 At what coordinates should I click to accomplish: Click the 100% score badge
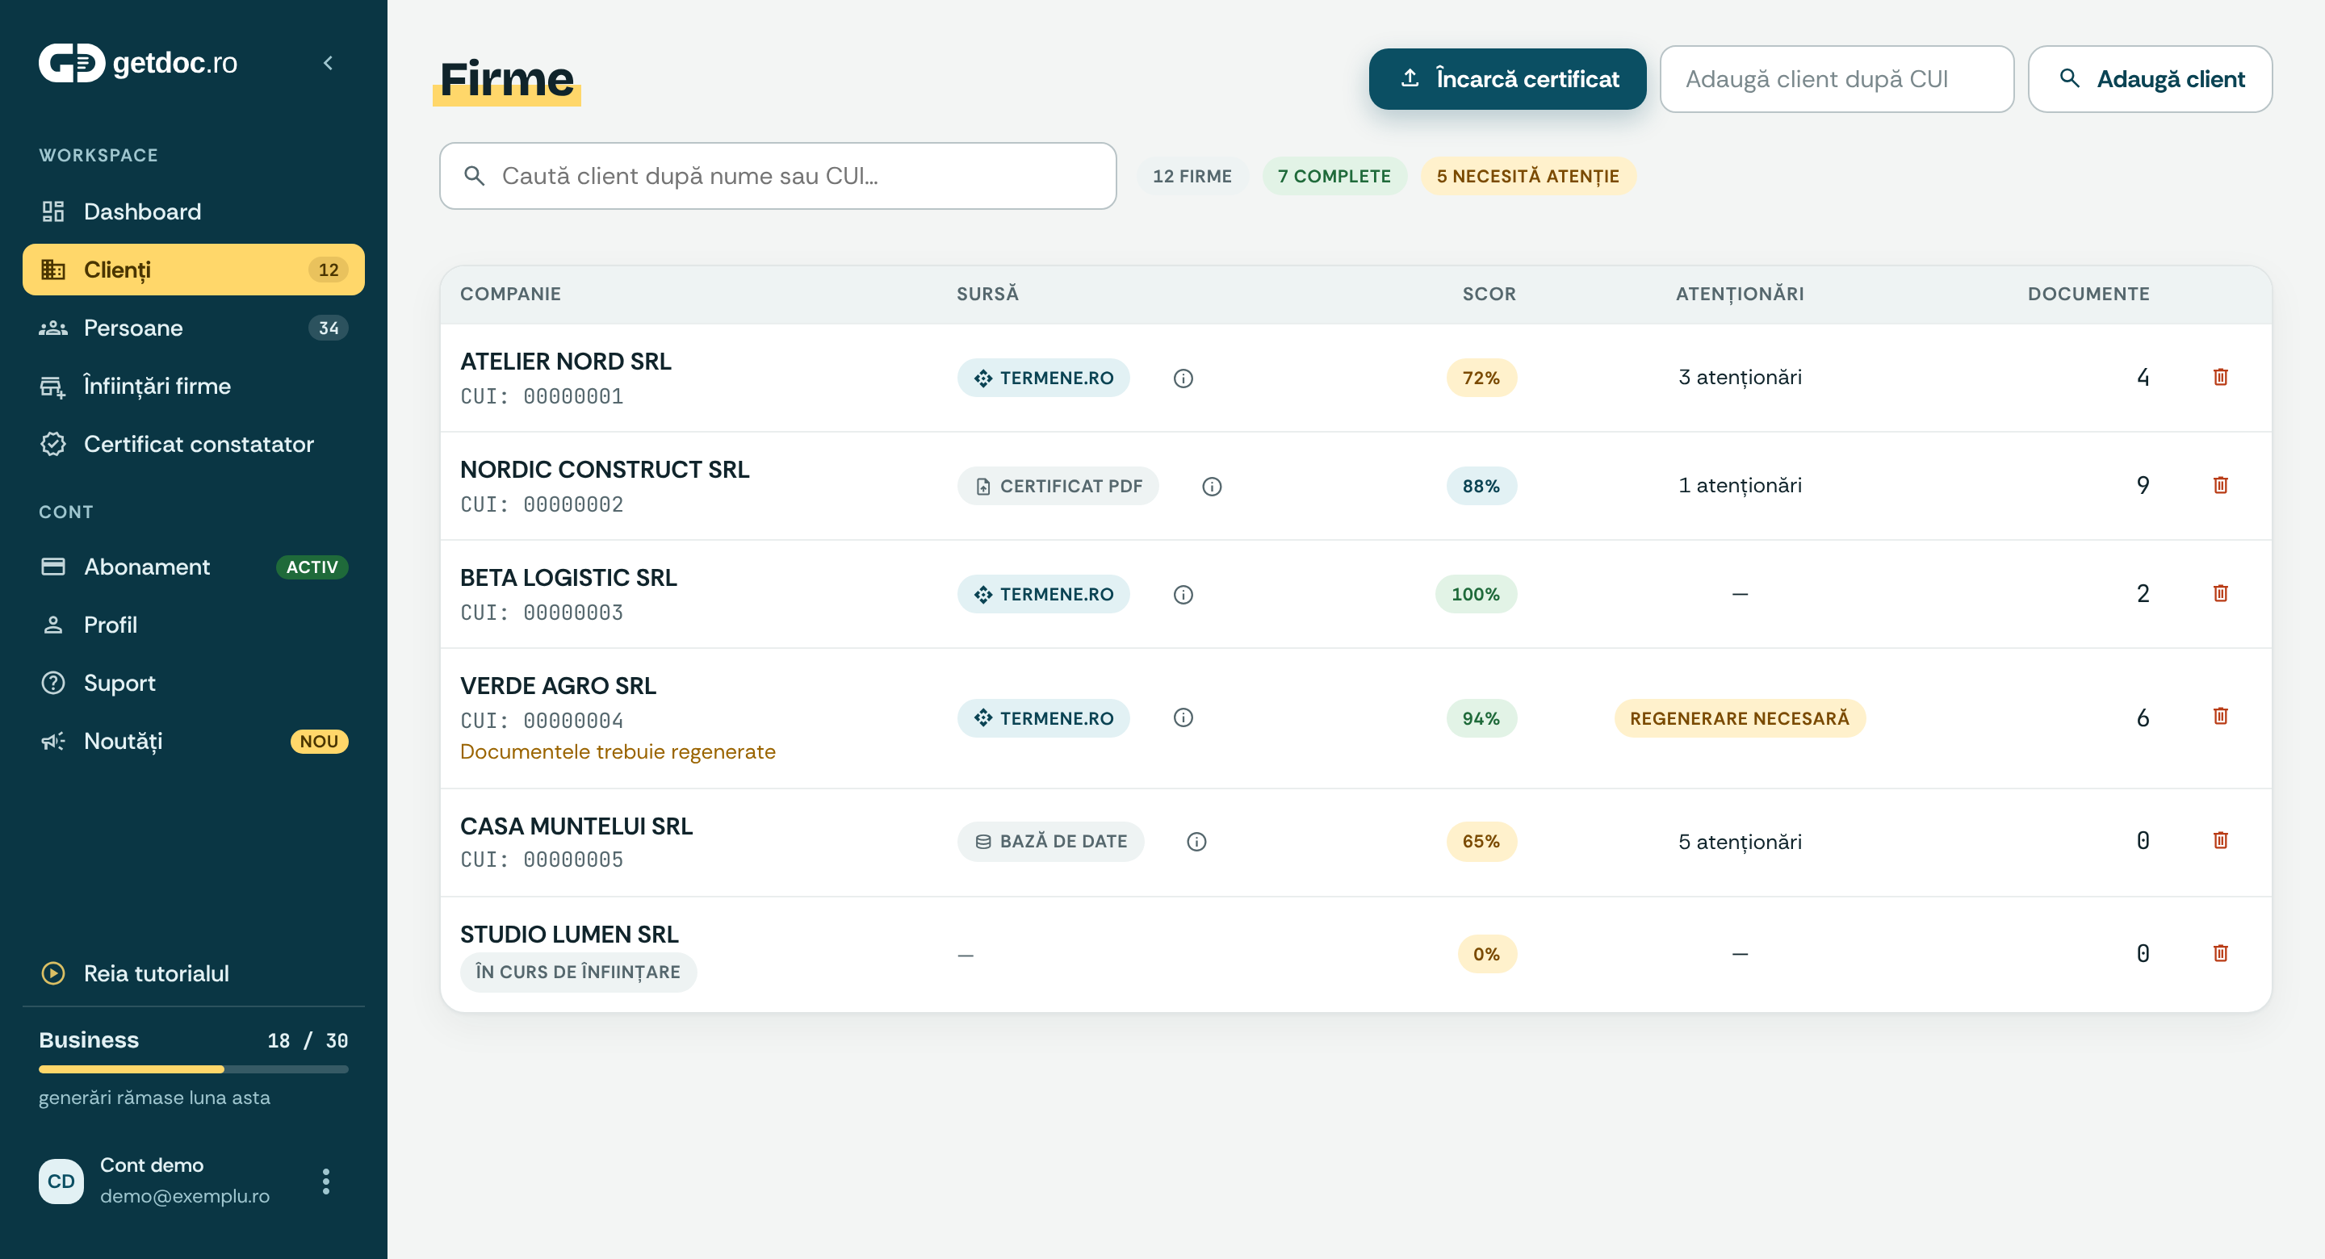(1476, 594)
